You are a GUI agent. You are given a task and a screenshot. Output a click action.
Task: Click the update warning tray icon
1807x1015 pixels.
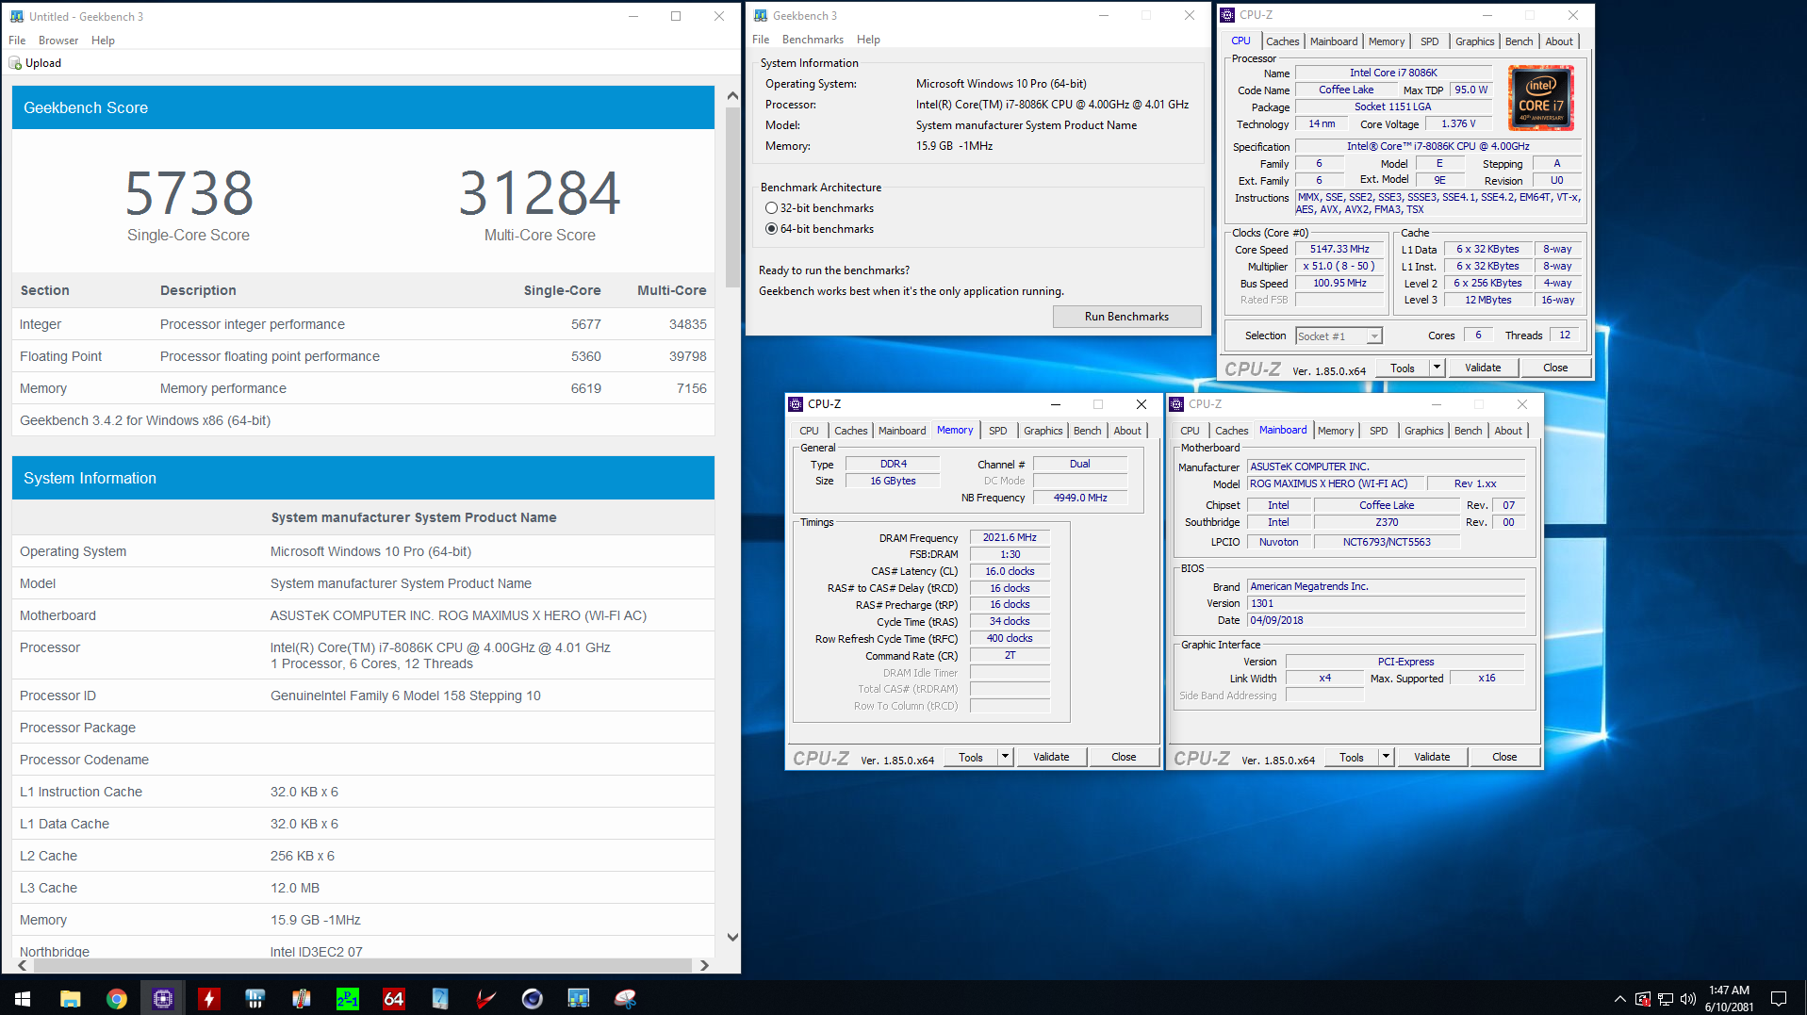[x=1643, y=999]
